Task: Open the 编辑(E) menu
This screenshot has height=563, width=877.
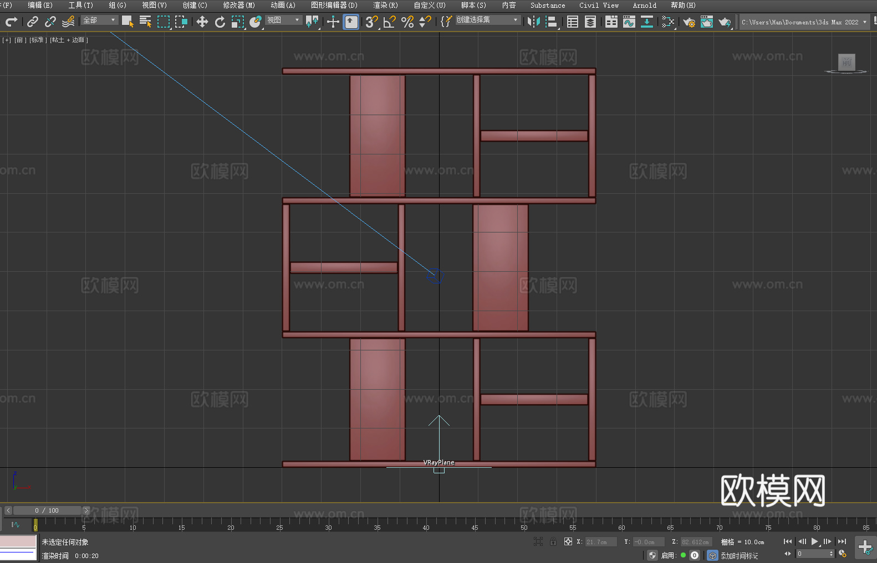Action: coord(40,5)
